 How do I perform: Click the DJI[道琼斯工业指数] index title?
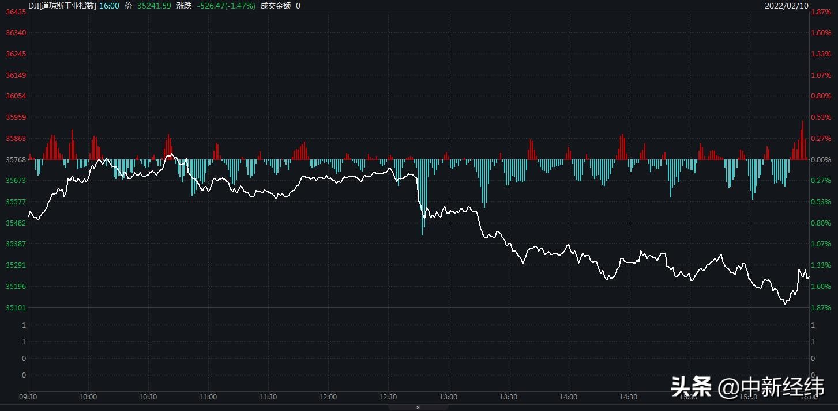point(62,6)
